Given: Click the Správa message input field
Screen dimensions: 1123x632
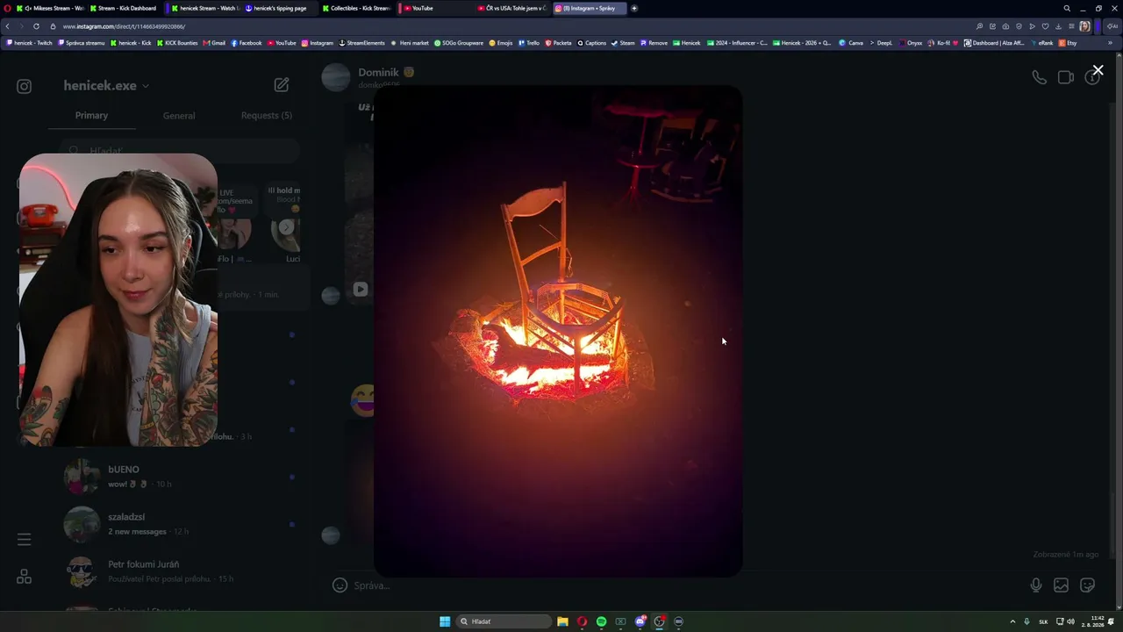Looking at the screenshot, I should pos(684,585).
